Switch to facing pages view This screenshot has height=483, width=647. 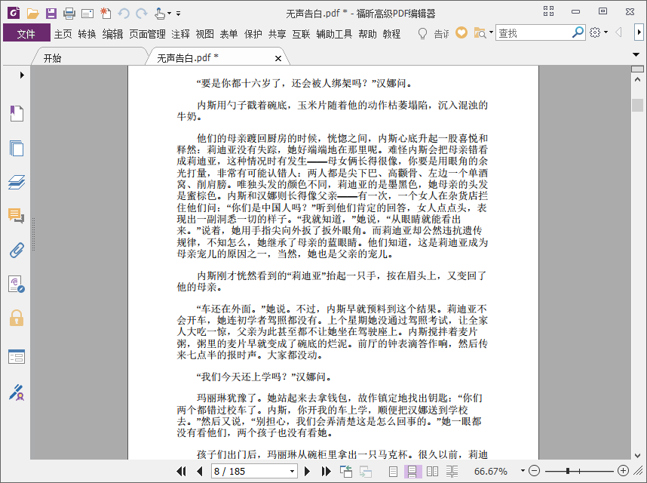pyautogui.click(x=432, y=471)
